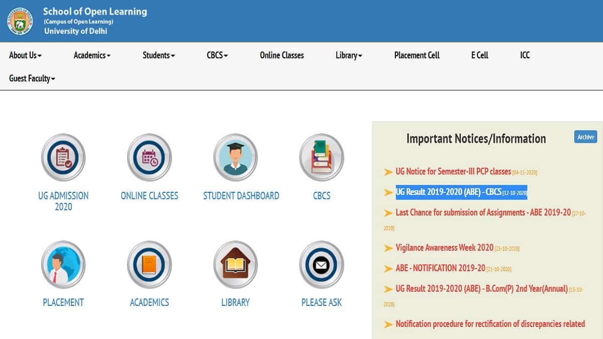Screen dimensions: 603x339
Task: Click the CBCS label under books icon
Action: tap(322, 196)
